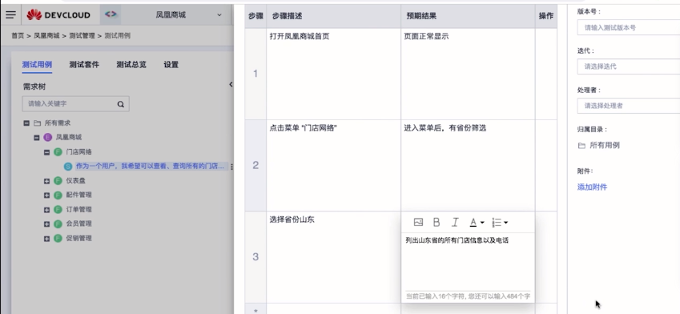
Task: Click the purple 凤凰商城 epic icon
Action: 48,137
